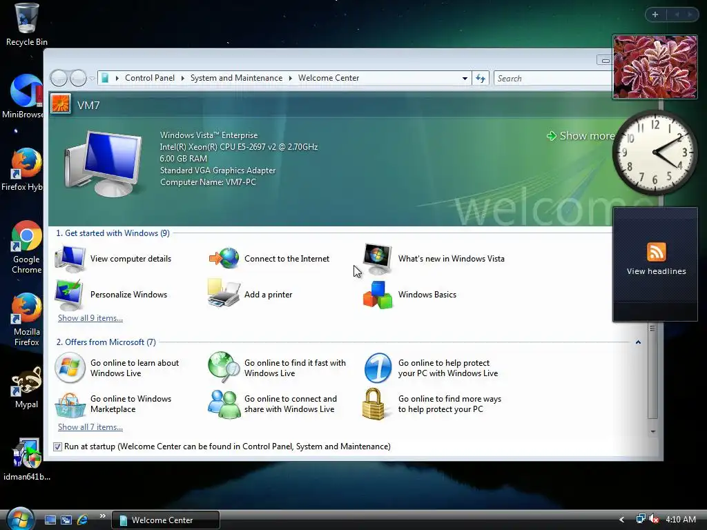
Task: Click the Back navigation button
Action: pos(59,79)
